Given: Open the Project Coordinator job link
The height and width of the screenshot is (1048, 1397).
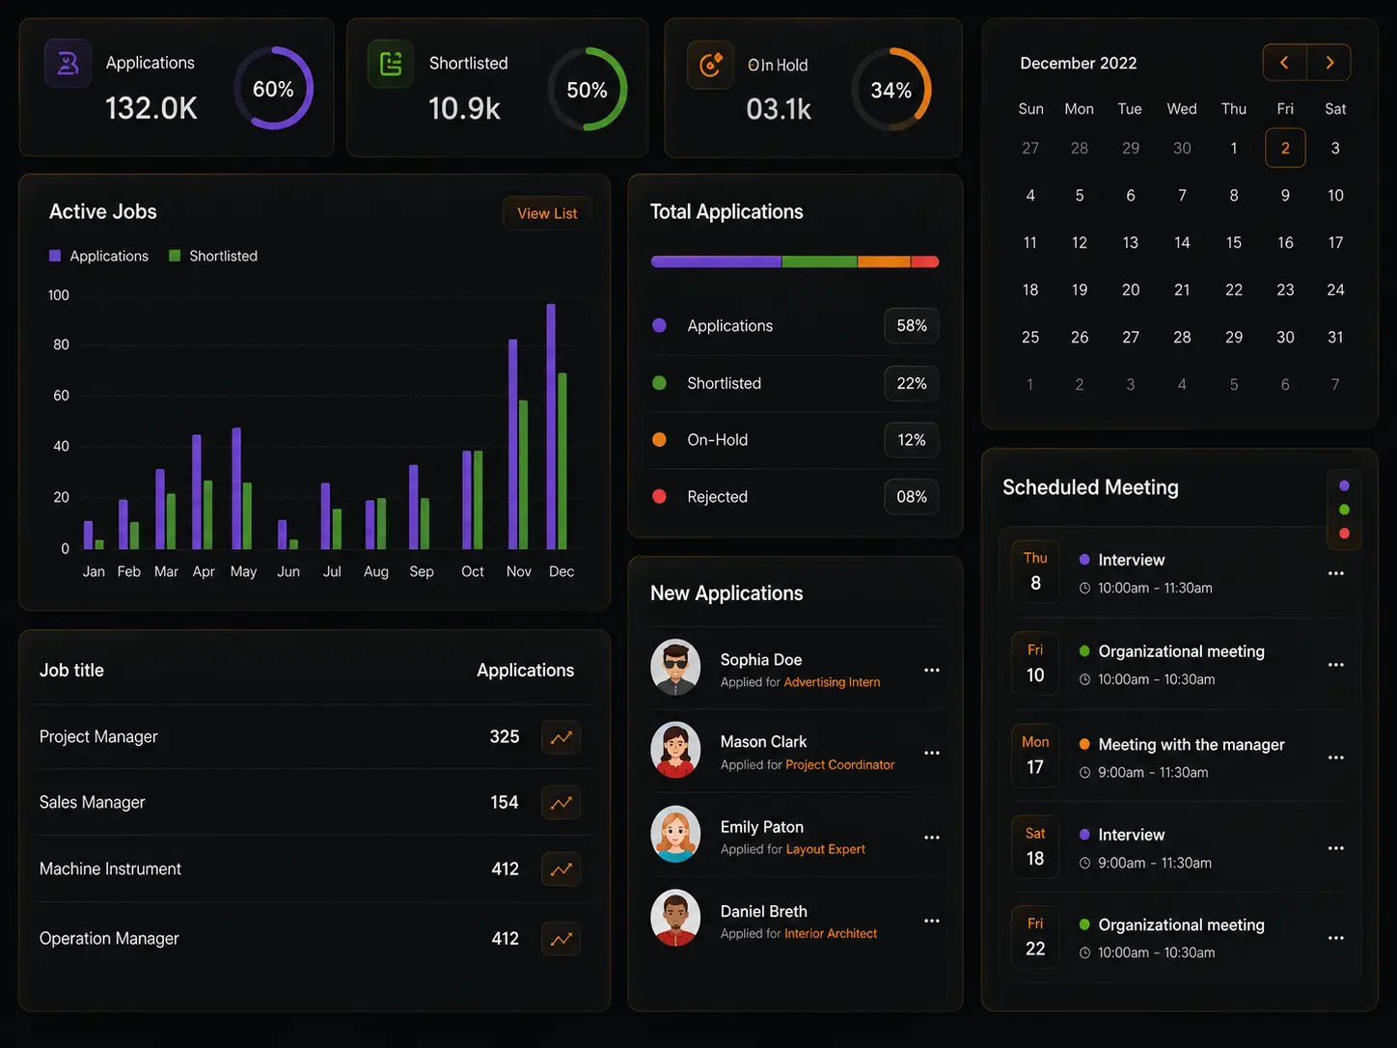Looking at the screenshot, I should pos(839,765).
